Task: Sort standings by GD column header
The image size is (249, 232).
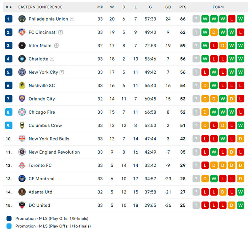Action: pyautogui.click(x=168, y=7)
